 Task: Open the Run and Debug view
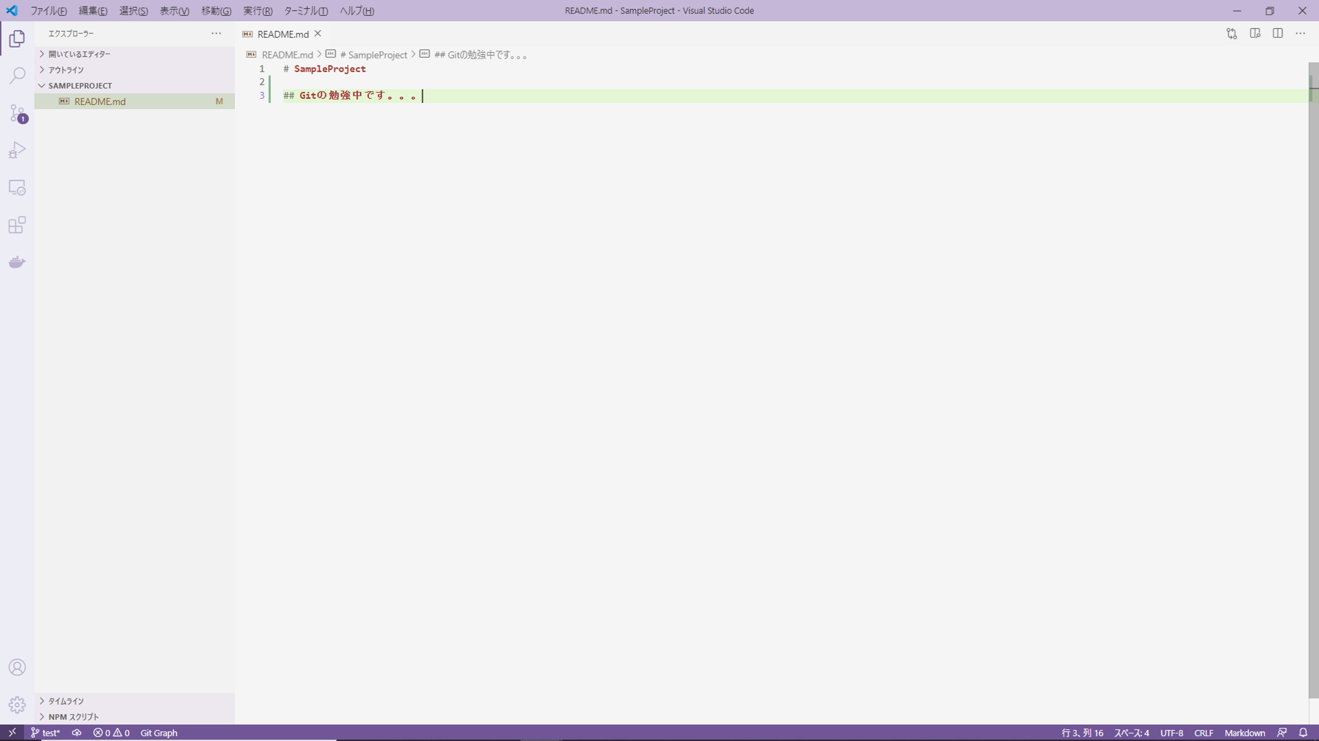(17, 150)
